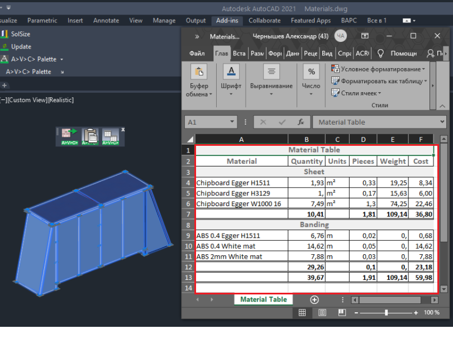The image size is (453, 338).
Task: Click the Число percent format icon
Action: tap(311, 72)
